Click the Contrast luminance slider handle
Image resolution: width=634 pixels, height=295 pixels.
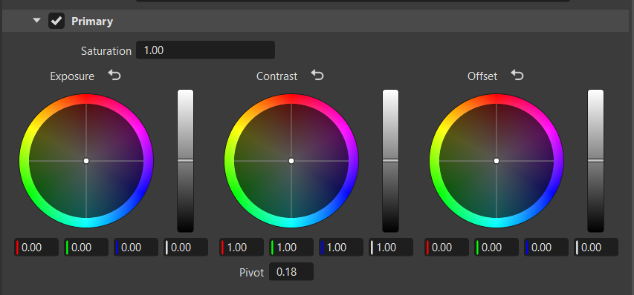391,160
